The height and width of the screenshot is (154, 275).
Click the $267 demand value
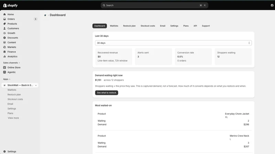(246, 146)
